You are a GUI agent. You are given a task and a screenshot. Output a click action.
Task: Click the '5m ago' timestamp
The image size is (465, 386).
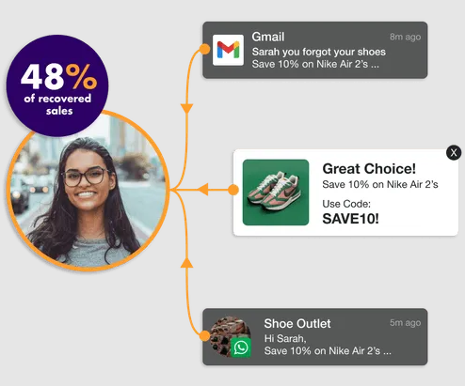point(405,323)
